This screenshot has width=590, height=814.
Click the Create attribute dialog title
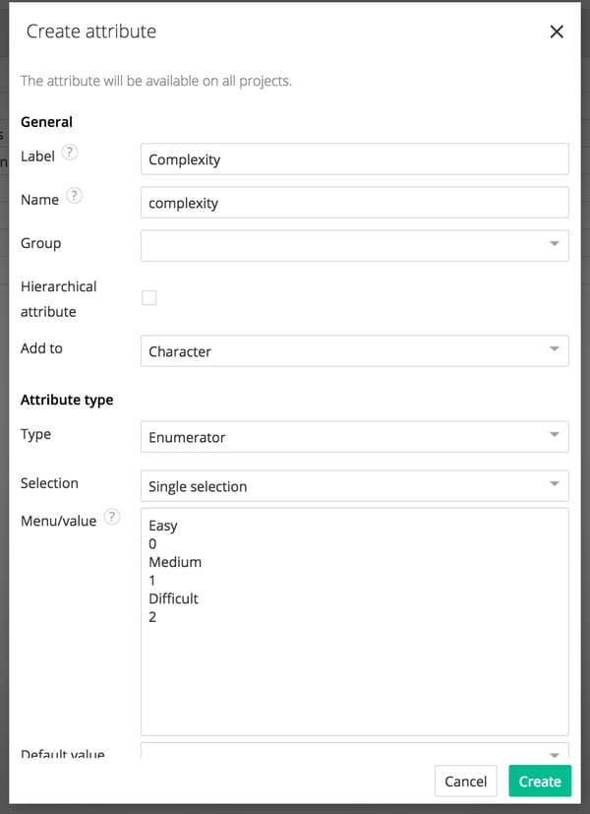(90, 31)
